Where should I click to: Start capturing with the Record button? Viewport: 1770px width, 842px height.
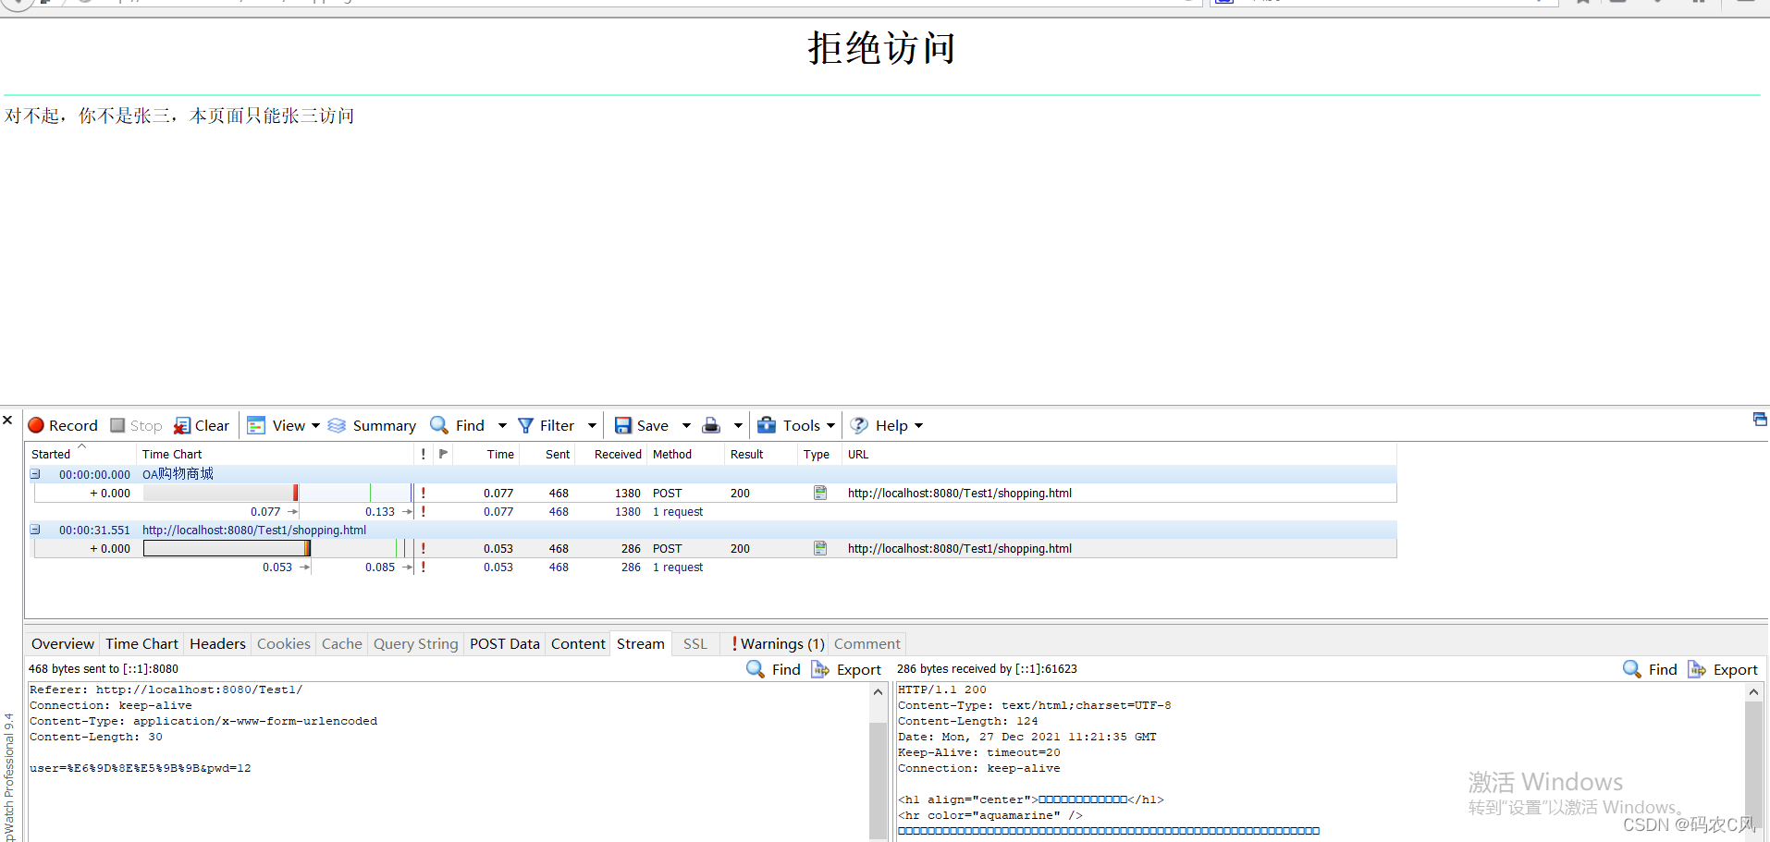tap(63, 425)
